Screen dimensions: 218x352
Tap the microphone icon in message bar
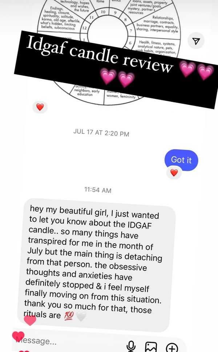131,346
